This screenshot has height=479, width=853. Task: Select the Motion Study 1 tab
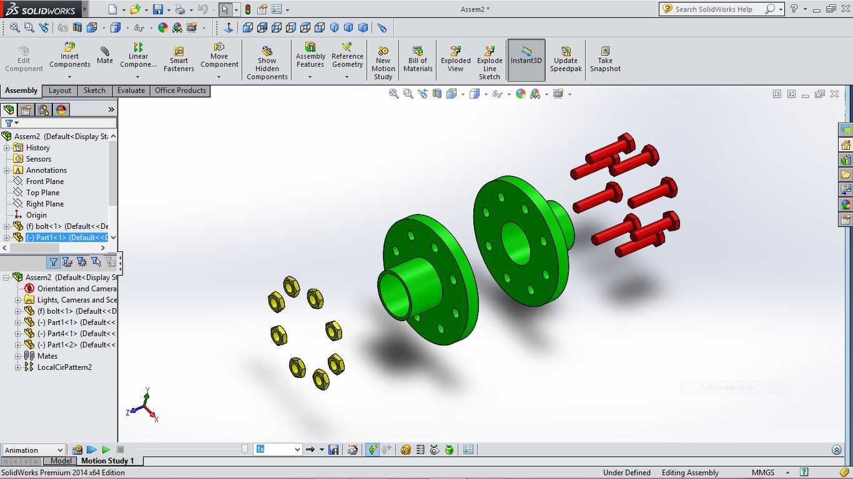click(x=107, y=461)
